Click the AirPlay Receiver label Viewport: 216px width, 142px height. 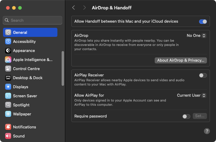[89, 75]
